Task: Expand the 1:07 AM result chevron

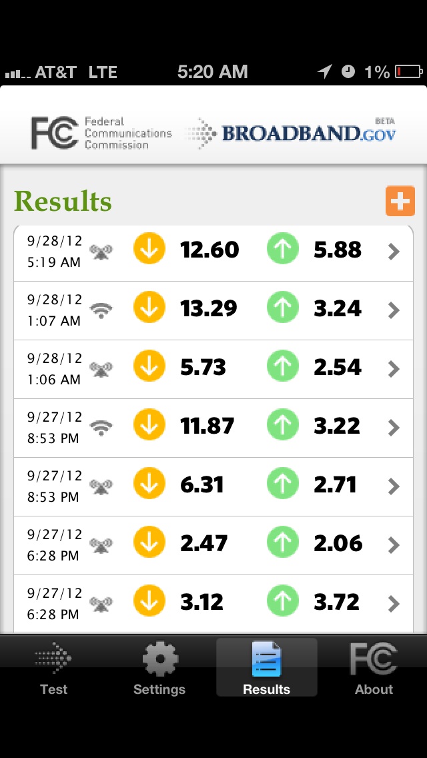Action: tap(394, 310)
